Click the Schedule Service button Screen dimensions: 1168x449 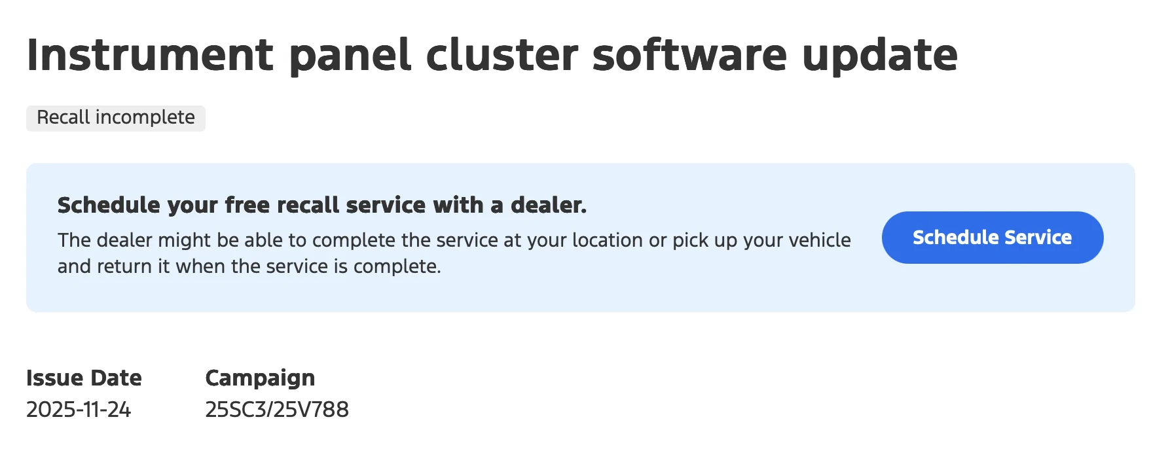[992, 238]
